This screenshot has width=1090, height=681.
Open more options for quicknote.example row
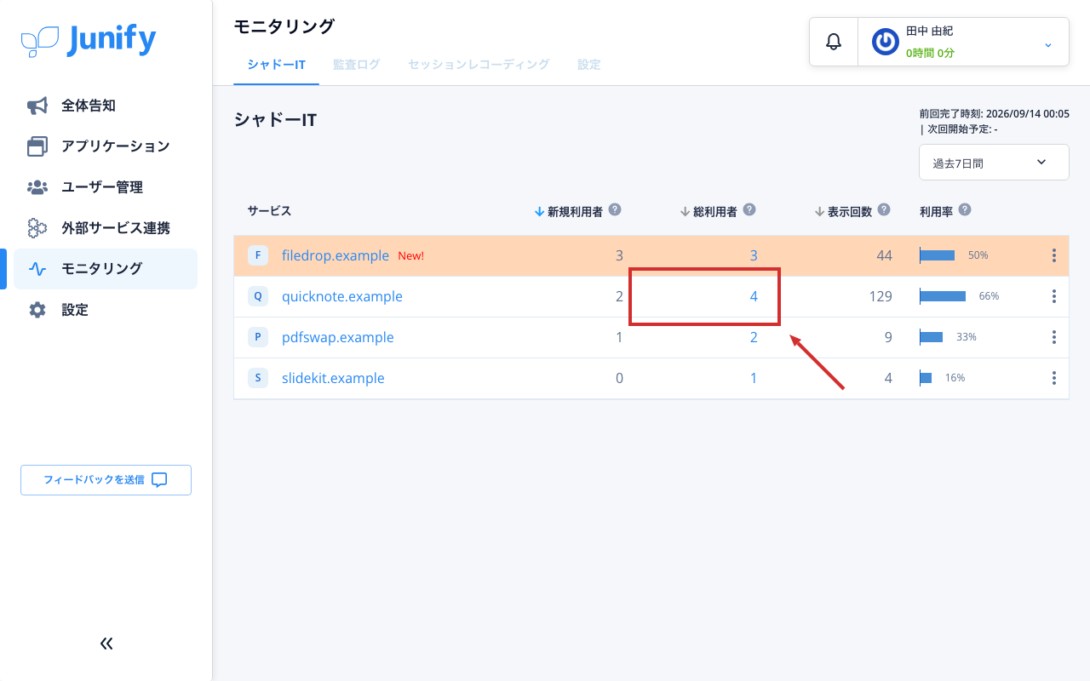[1054, 296]
